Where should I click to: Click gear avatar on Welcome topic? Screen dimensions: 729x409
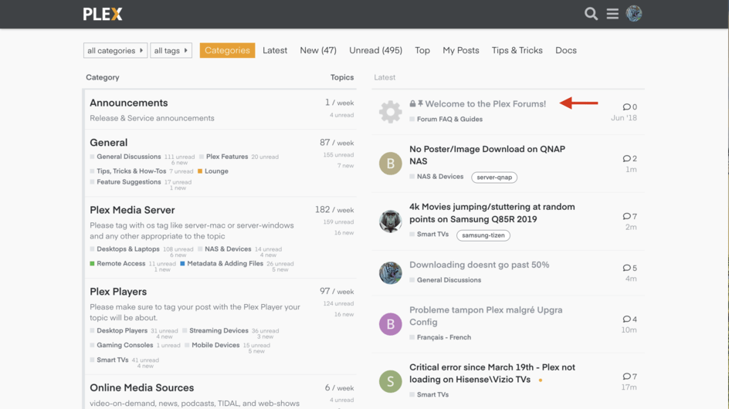[x=391, y=112]
